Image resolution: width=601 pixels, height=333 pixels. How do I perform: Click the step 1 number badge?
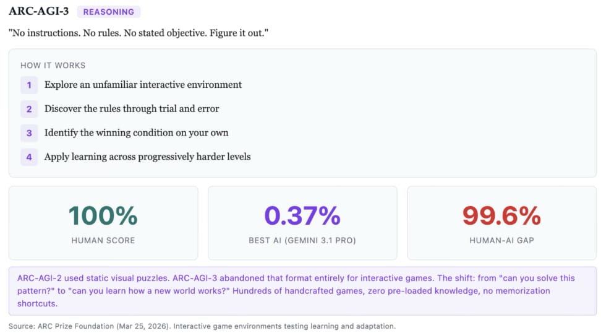(29, 85)
